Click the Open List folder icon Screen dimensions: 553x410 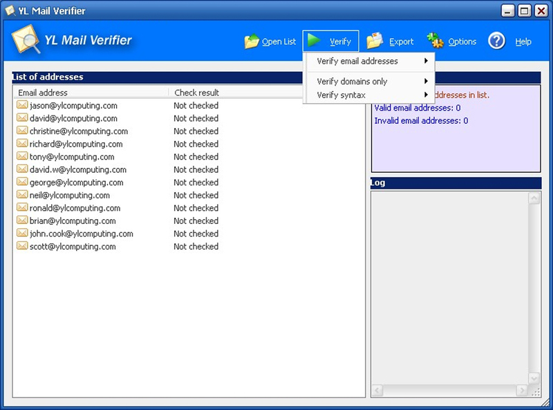252,41
